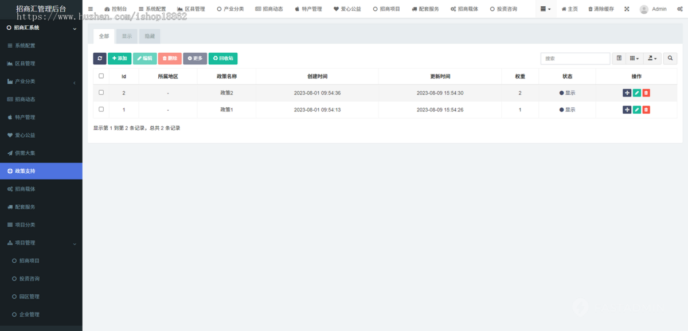Image resolution: width=688 pixels, height=331 pixels.
Task: Click the refresh icon above the table
Action: click(x=99, y=59)
